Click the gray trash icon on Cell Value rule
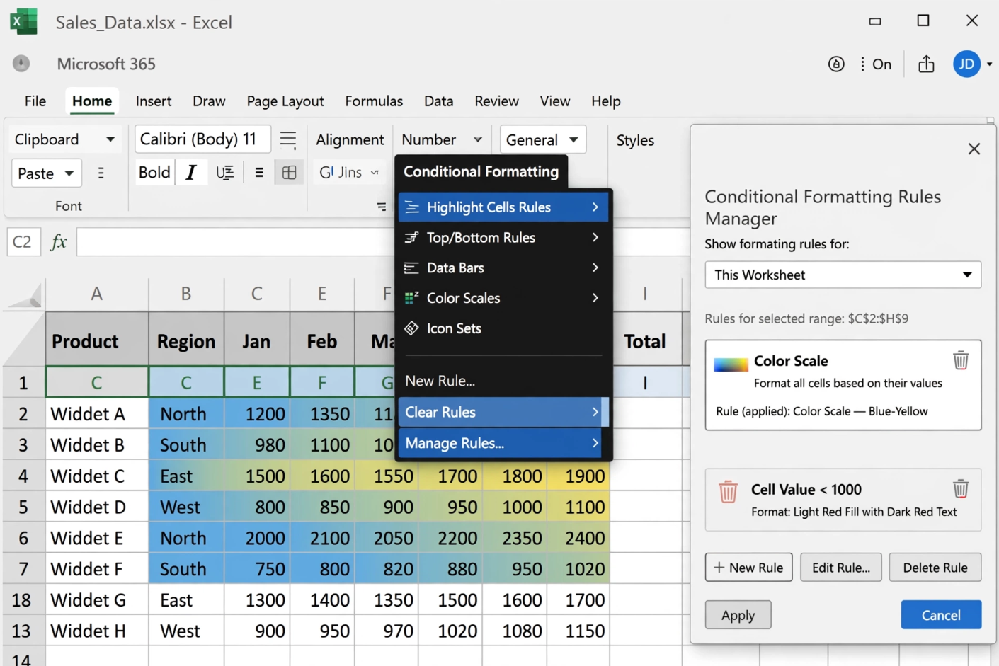Screen dimensions: 999x666 961,488
